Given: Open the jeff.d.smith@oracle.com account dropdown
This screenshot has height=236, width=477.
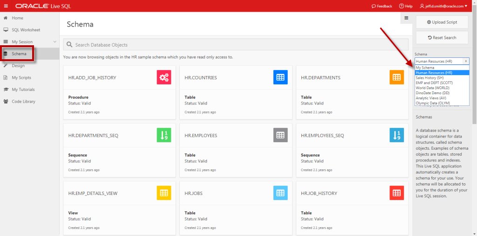Looking at the screenshot, I should [x=443, y=6].
